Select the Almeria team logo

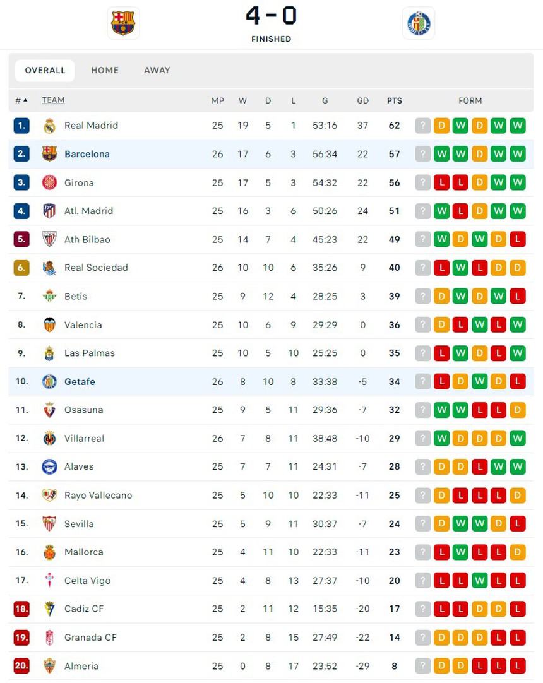[49, 665]
